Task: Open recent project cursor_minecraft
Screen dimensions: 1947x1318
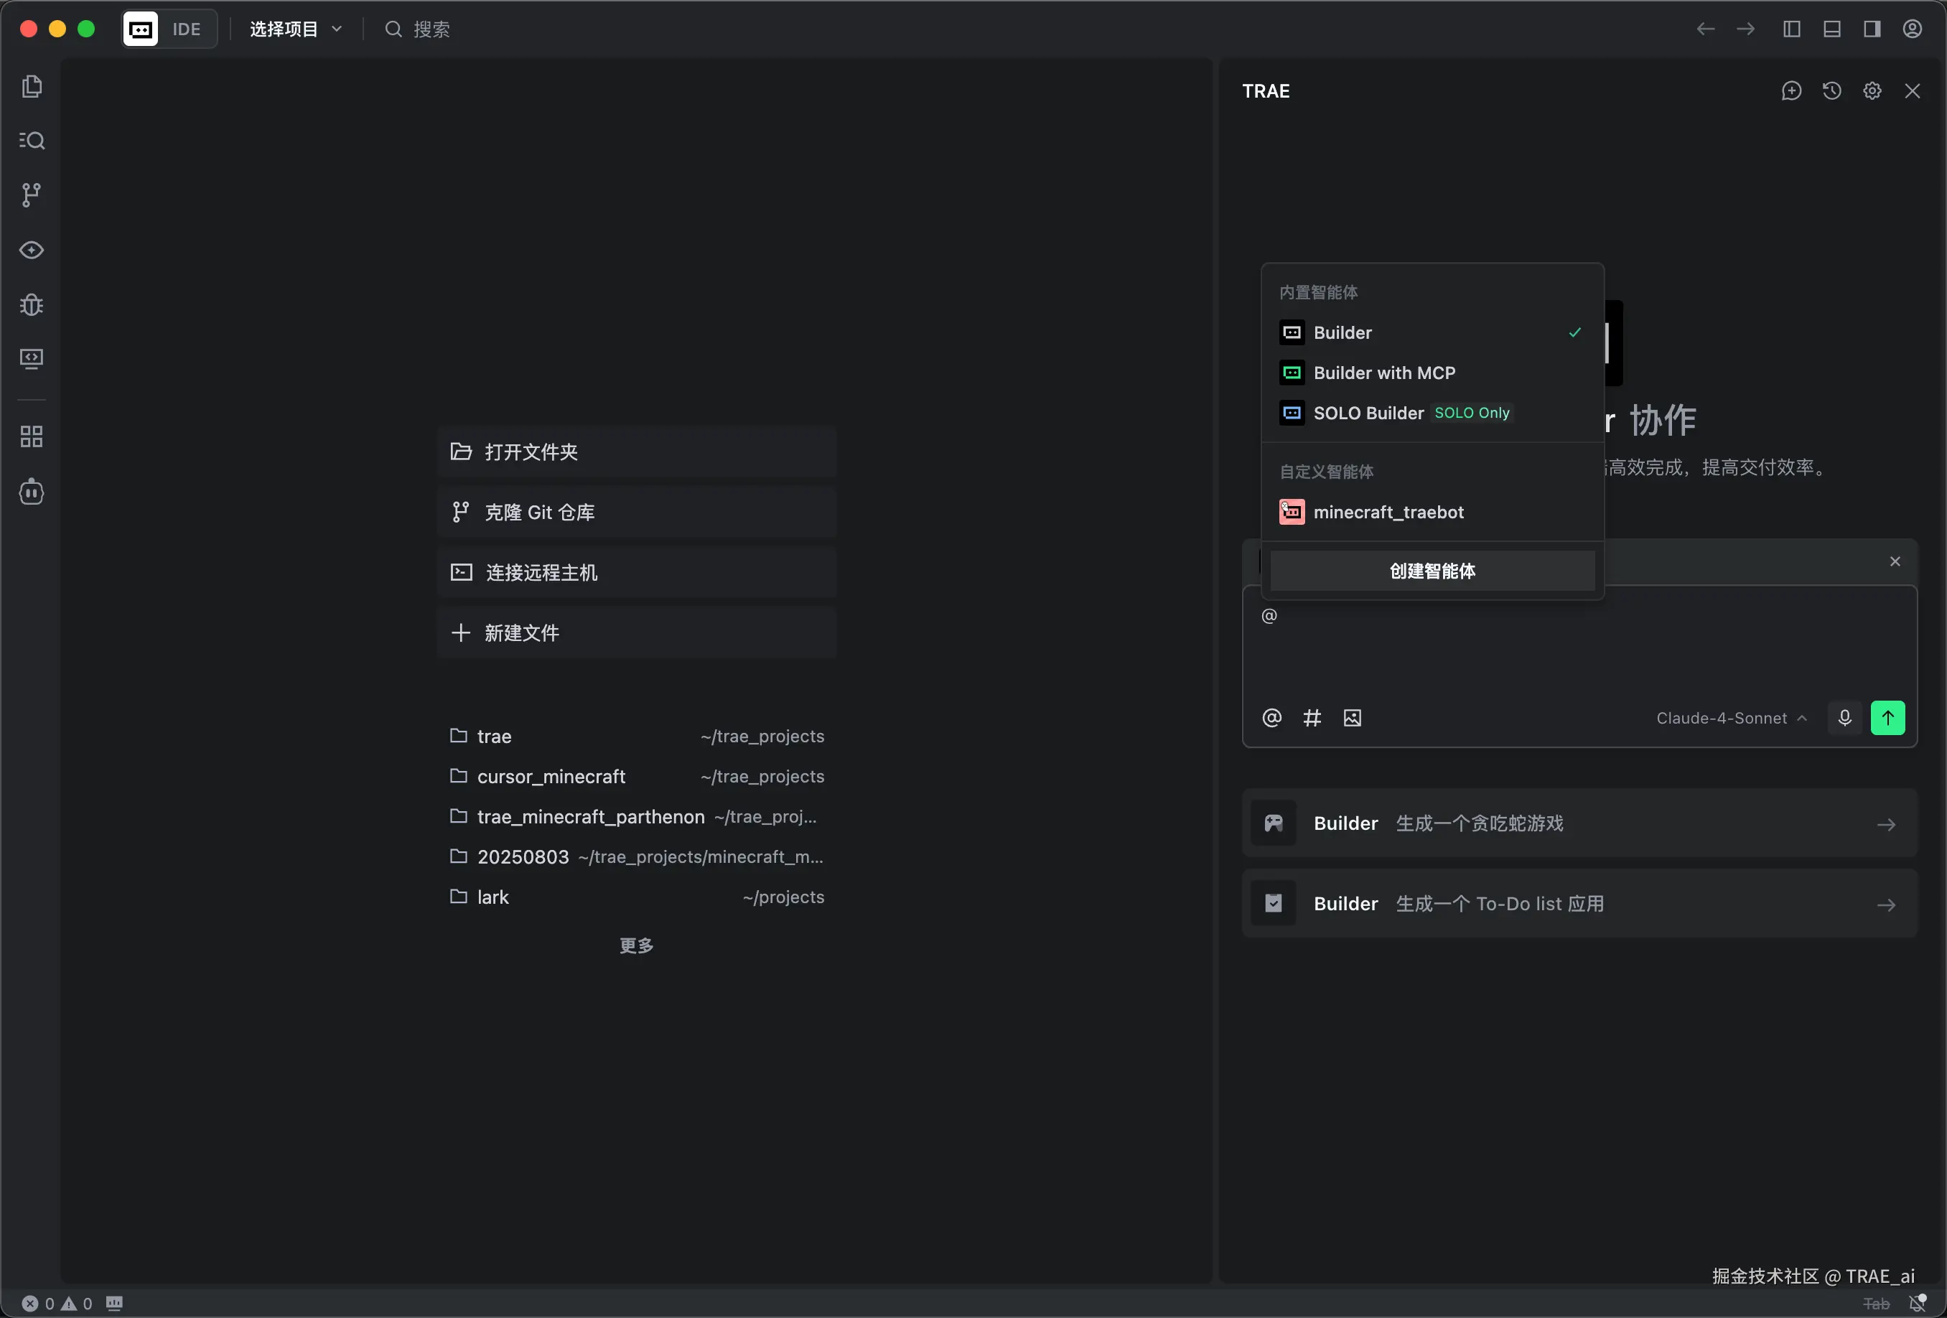Action: tap(551, 777)
